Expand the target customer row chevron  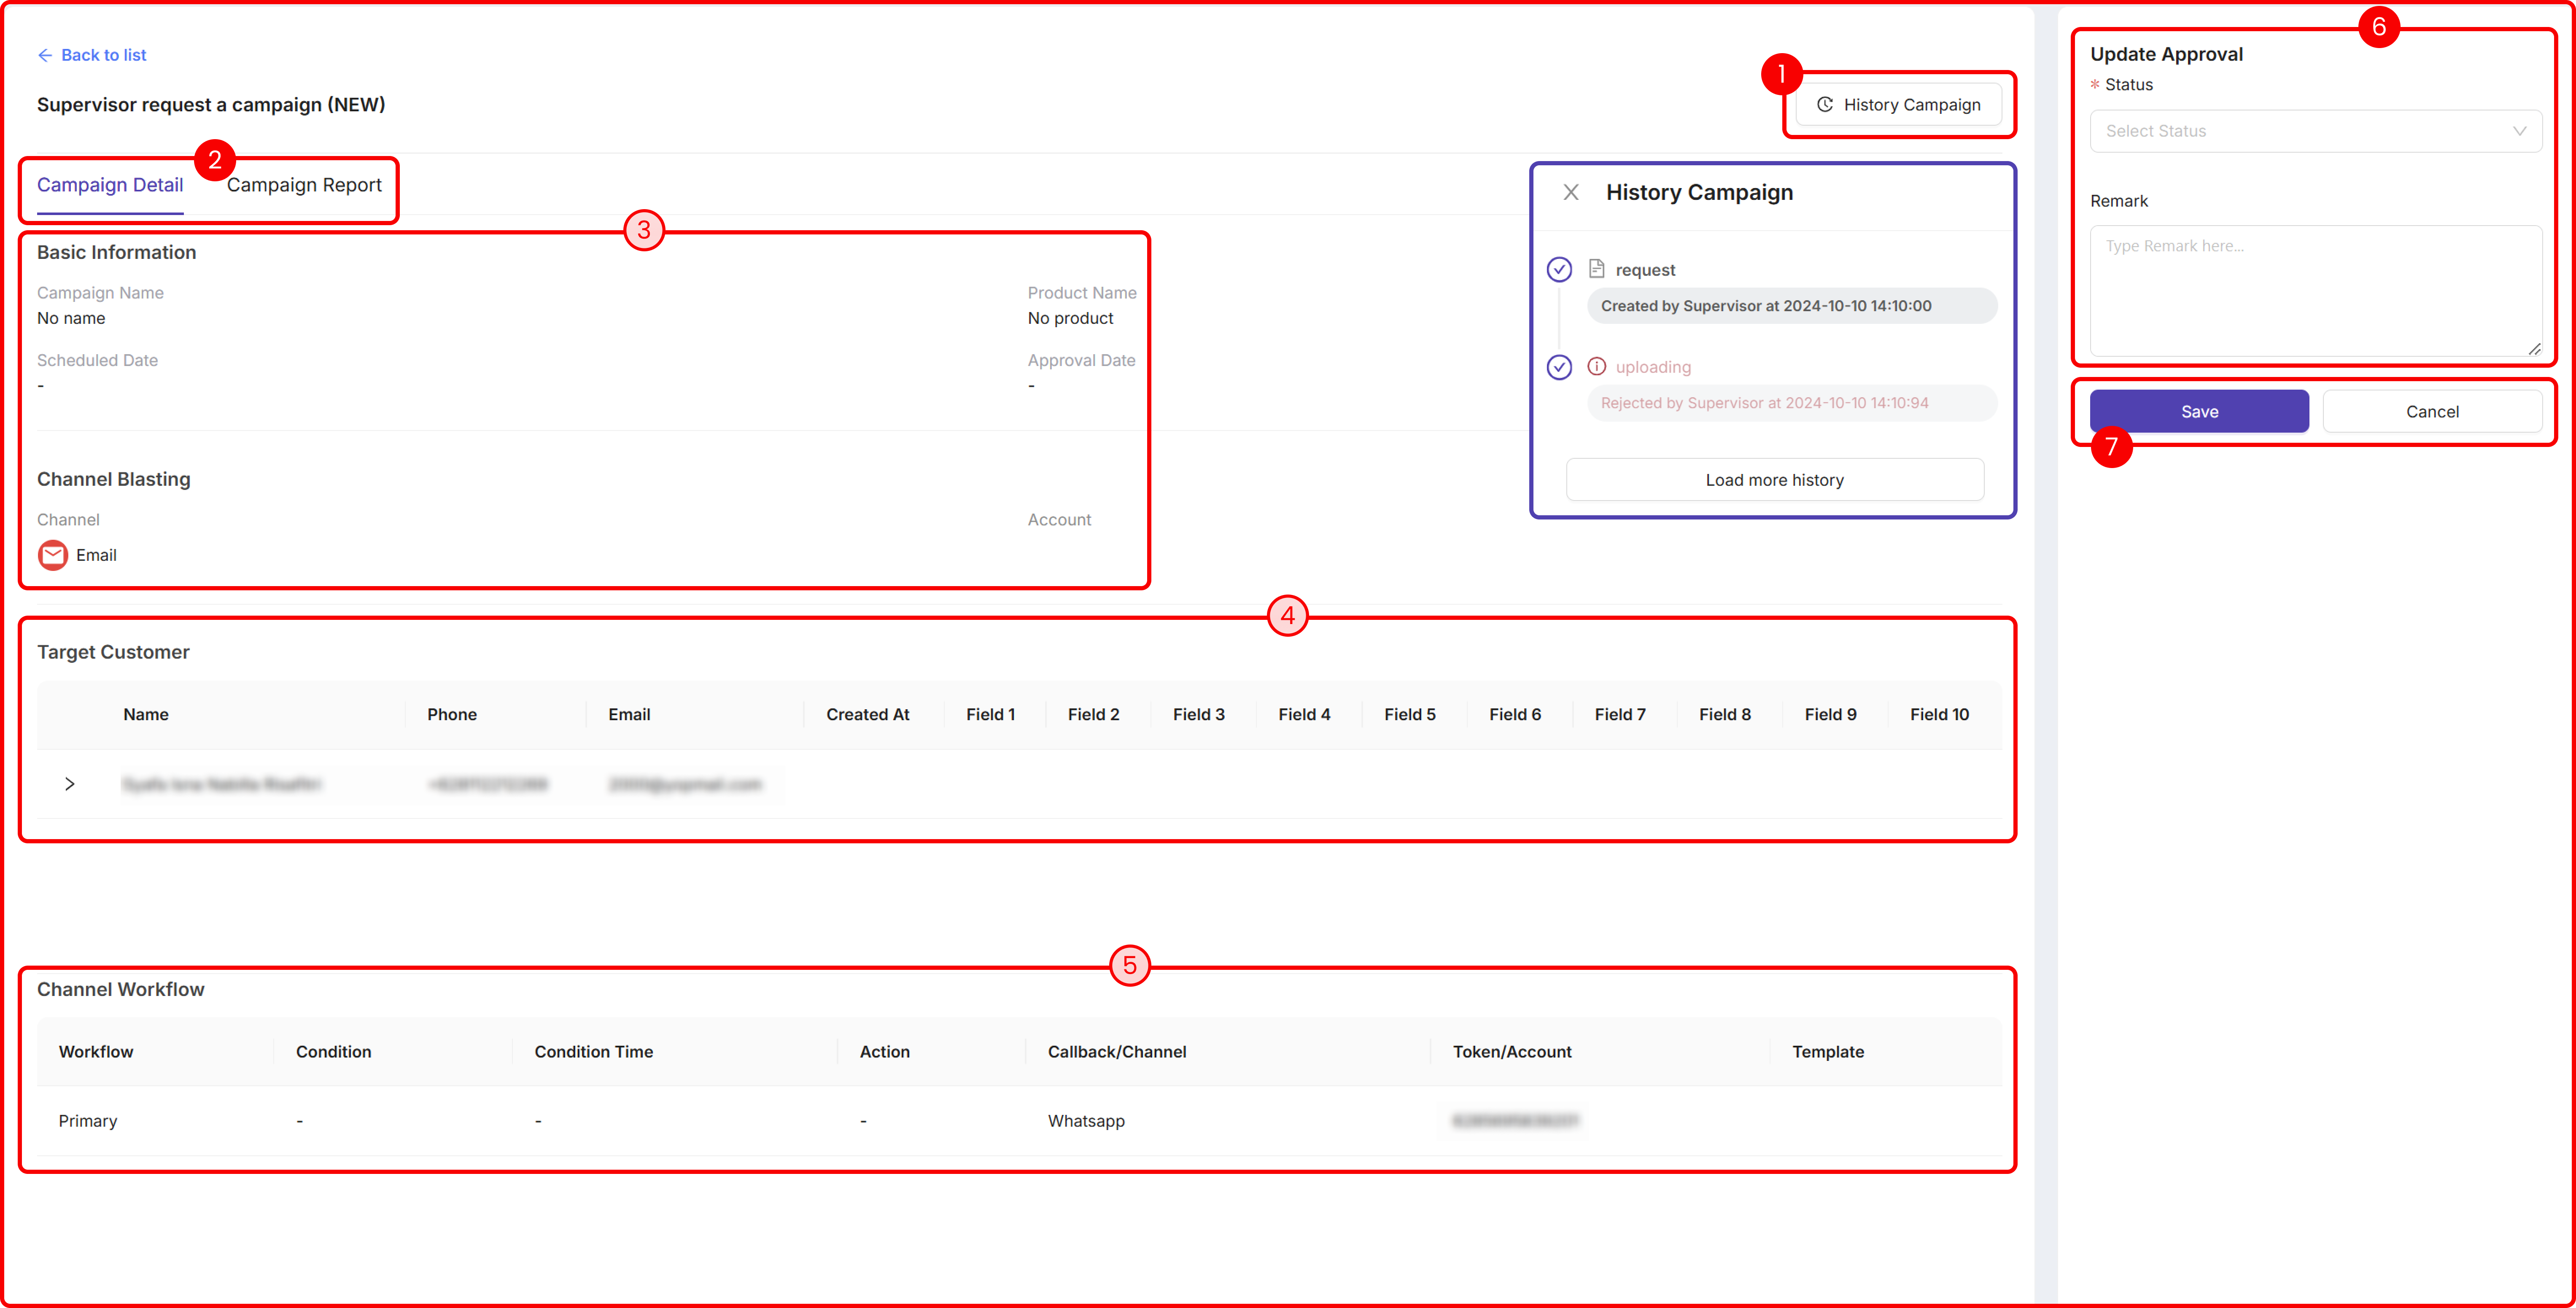[x=69, y=784]
